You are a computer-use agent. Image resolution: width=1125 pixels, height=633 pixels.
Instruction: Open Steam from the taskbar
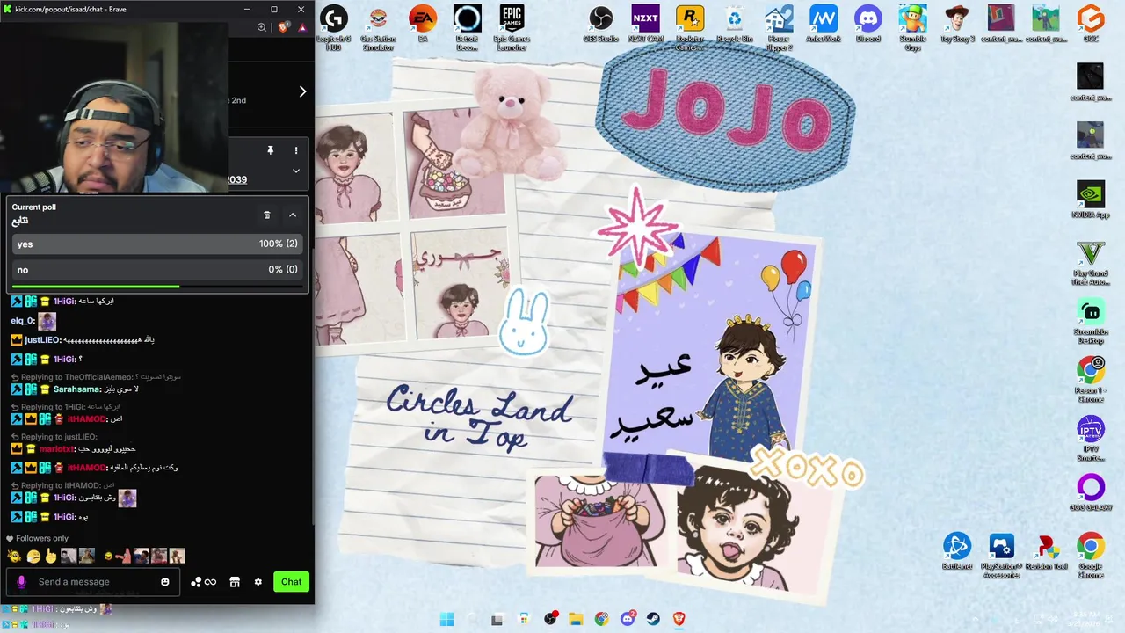(653, 619)
